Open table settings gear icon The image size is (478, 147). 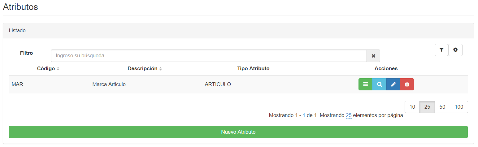455,50
